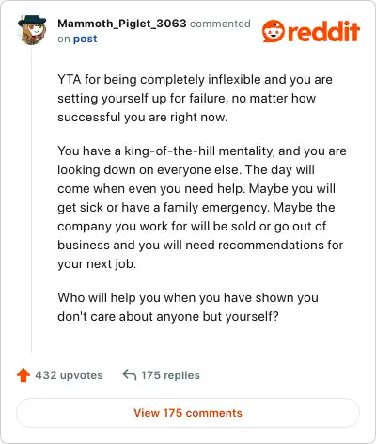This screenshot has height=444, width=376.
Task: Click the "432 upvotes" count text
Action: coord(69,375)
